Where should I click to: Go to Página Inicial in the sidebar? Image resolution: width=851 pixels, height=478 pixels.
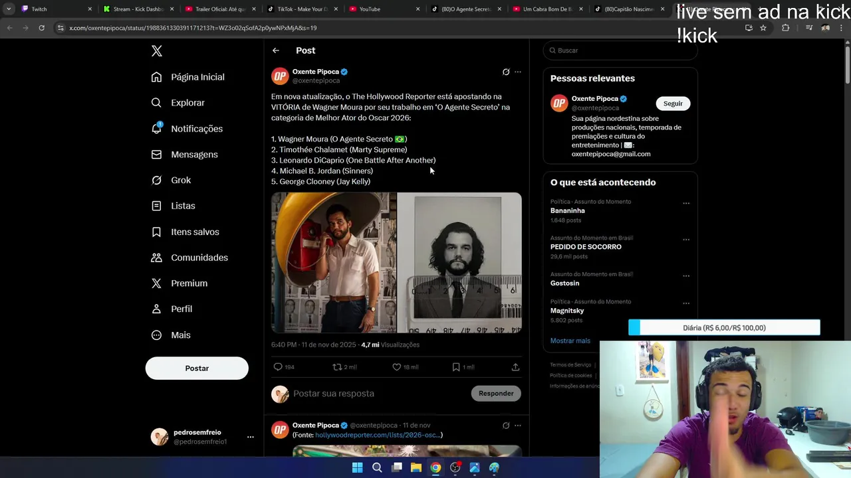[x=187, y=77]
